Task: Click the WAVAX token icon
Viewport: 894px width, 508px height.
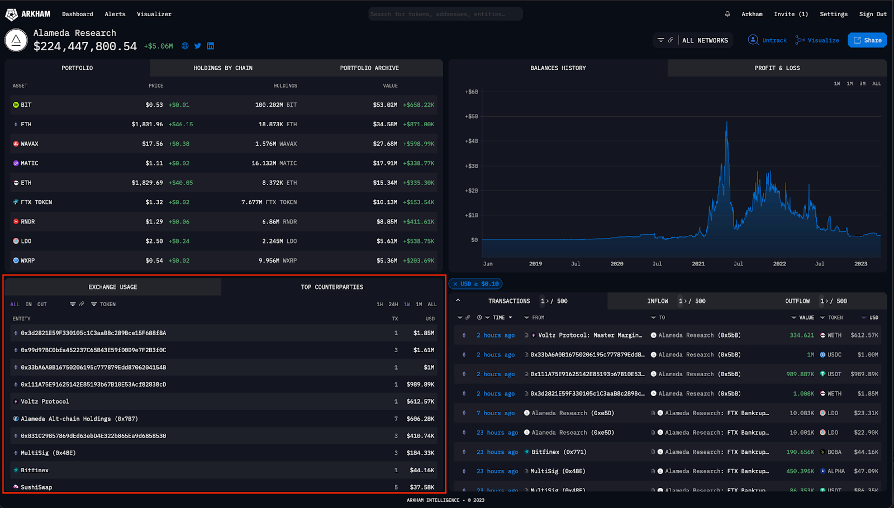Action: click(x=16, y=144)
